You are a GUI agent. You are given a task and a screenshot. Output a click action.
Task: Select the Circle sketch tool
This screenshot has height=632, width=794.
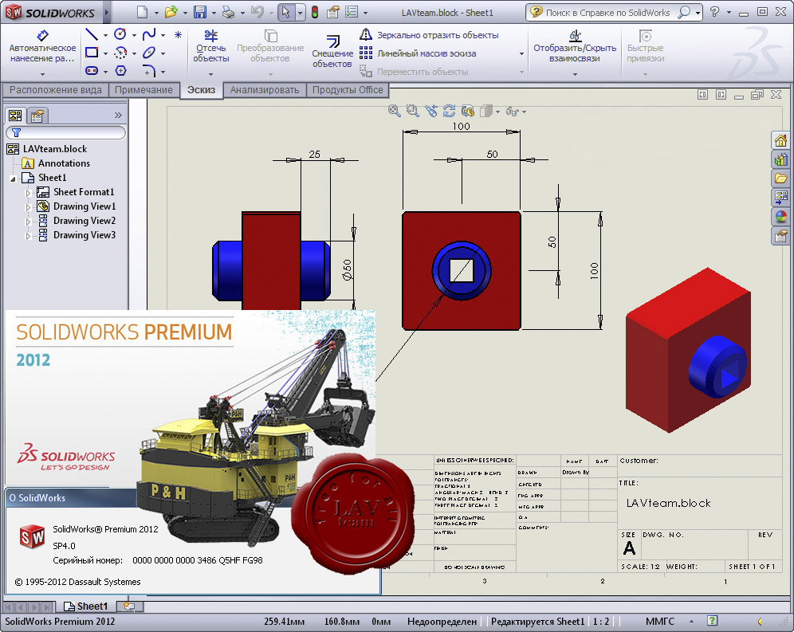pos(120,34)
